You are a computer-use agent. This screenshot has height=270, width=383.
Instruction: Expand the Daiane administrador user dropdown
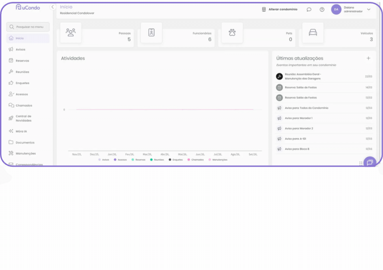pyautogui.click(x=369, y=10)
